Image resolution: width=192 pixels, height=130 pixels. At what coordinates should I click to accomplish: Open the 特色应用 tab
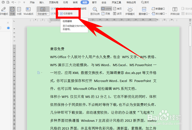[131, 2]
